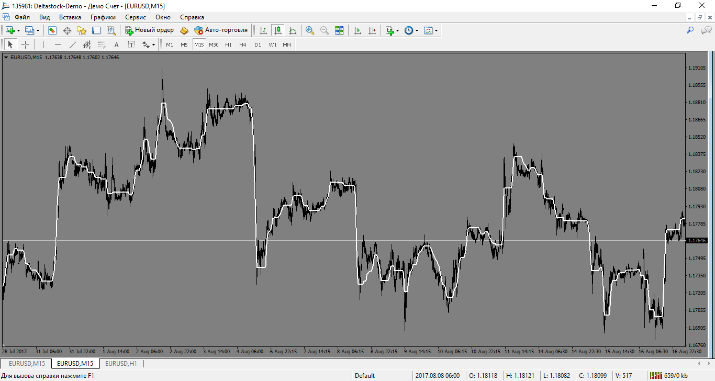Open the Strategy Tester icon
The height and width of the screenshot is (381, 715).
coord(111,30)
